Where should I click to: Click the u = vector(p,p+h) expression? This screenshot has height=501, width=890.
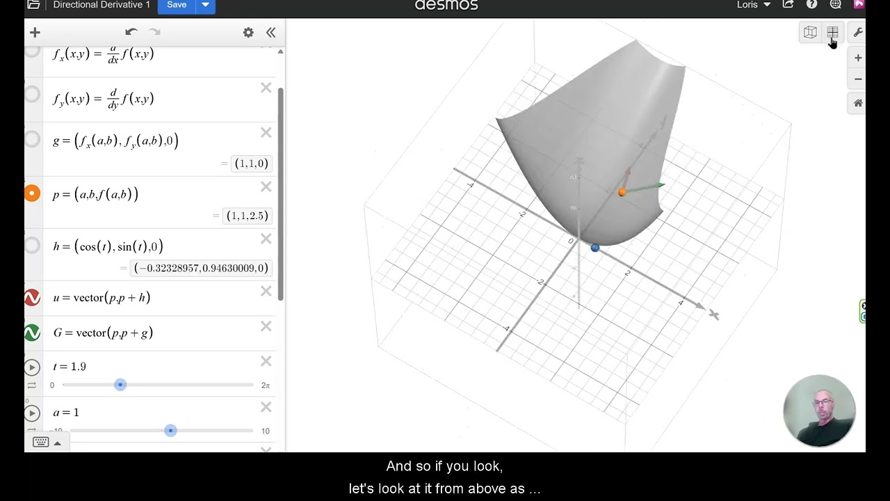coord(102,298)
